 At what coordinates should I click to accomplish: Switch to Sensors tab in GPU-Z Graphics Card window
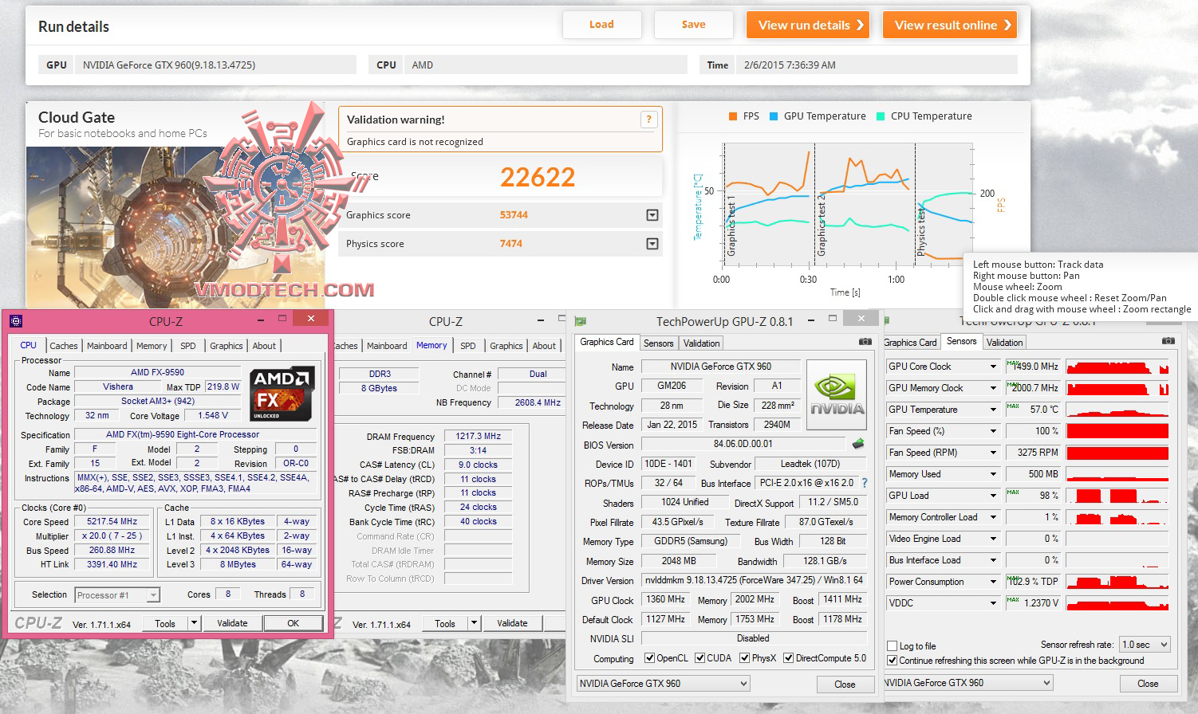click(659, 343)
